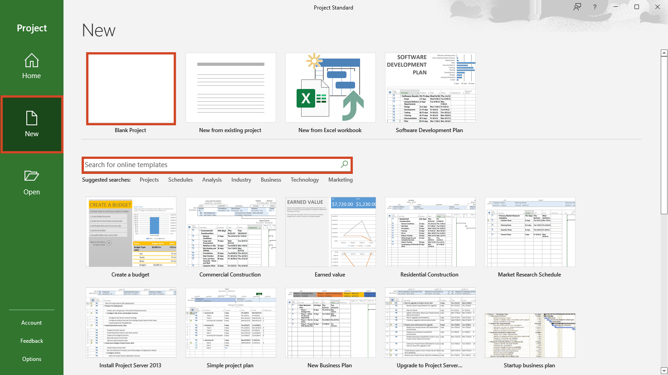668x375 pixels.
Task: Click the account feedback icon in title bar
Action: pos(577,7)
